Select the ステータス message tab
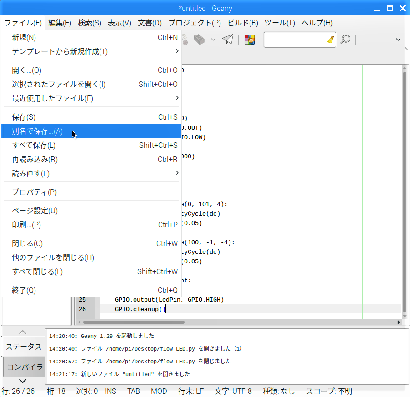This screenshot has width=410, height=397. pos(24,347)
